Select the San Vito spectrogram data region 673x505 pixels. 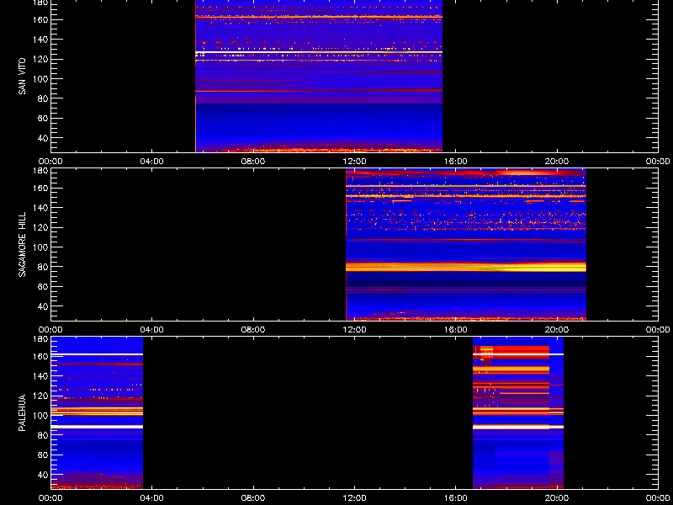pyautogui.click(x=319, y=76)
